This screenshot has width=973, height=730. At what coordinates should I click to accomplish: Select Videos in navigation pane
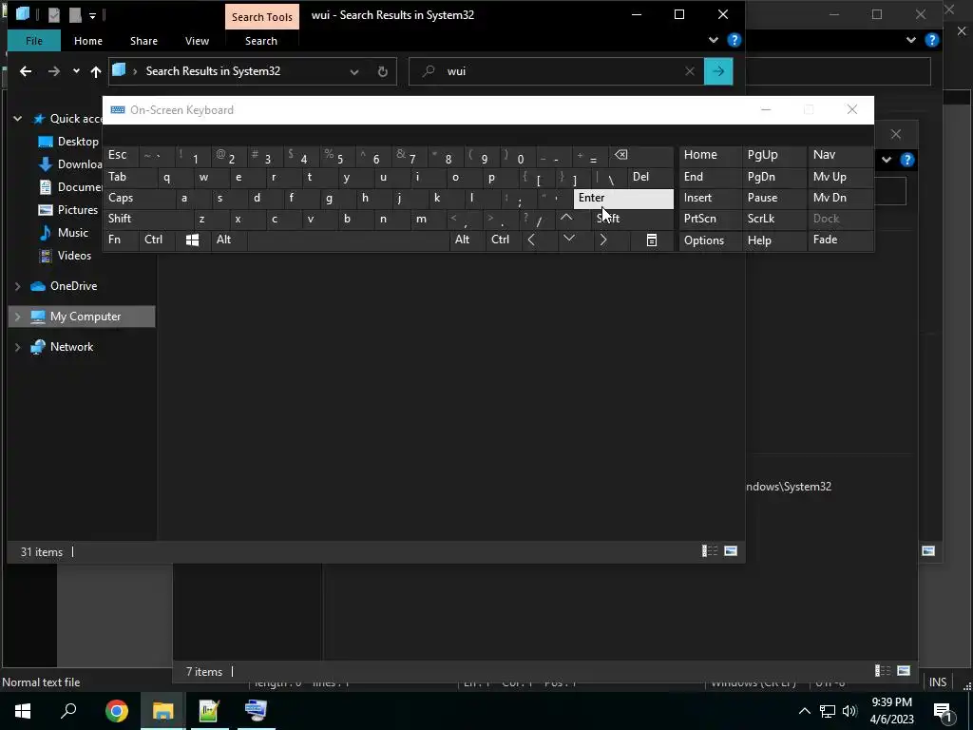[x=66, y=256]
